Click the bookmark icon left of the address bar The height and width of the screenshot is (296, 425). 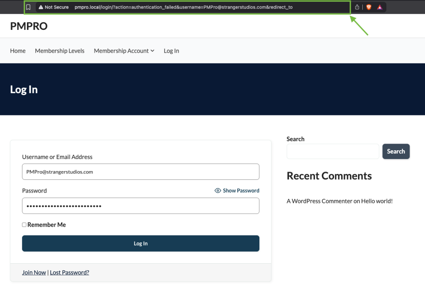(x=28, y=7)
